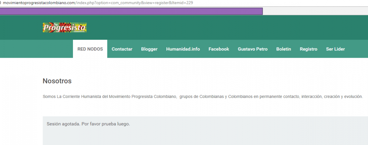368x145 pixels.
Task: Open the Gustavo Petro menu item
Action: pos(253,49)
